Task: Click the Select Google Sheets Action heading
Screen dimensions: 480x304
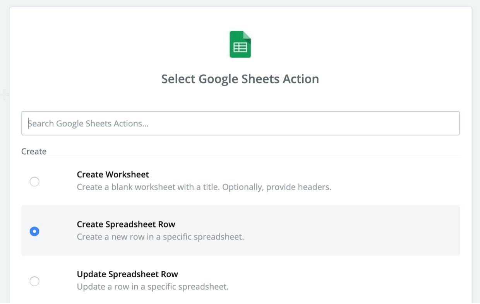Action: click(x=240, y=79)
